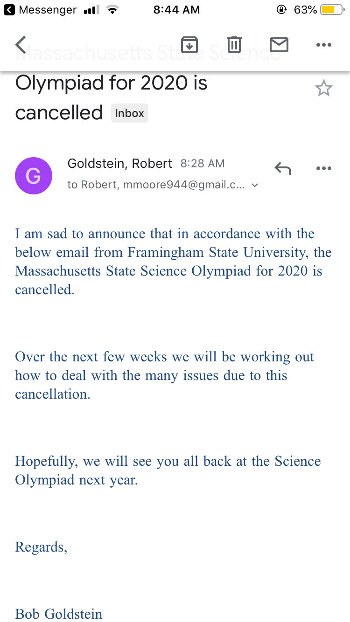Delete email with the trash icon
The height and width of the screenshot is (622, 350).
[234, 45]
